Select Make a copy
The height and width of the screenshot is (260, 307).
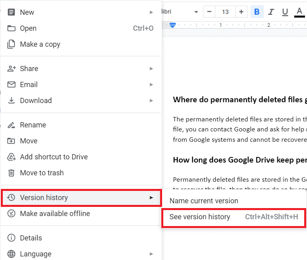pyautogui.click(x=81, y=44)
